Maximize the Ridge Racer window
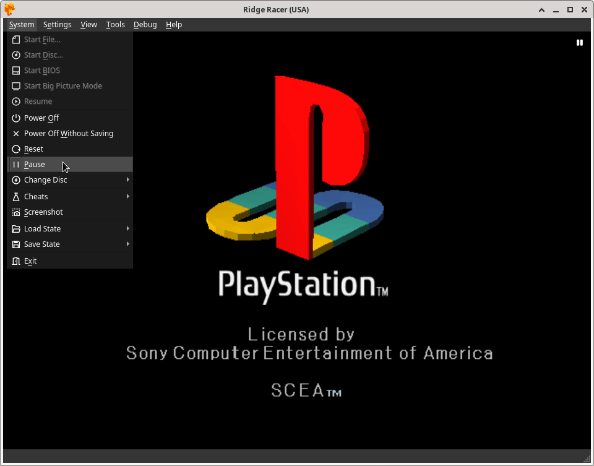This screenshot has height=466, width=594. [x=570, y=10]
